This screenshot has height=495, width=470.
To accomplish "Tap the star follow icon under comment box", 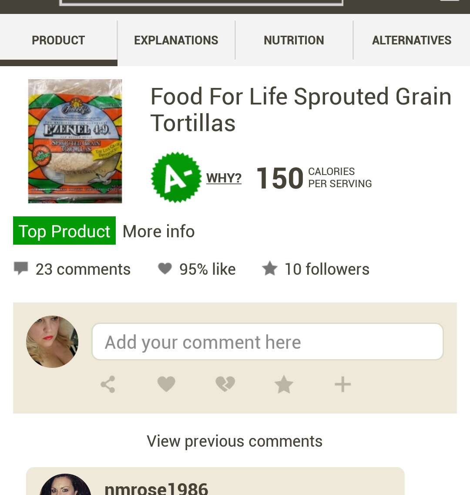I will coord(284,384).
